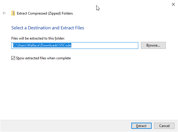Image resolution: width=178 pixels, height=132 pixels.
Task: Click the 'Wallace' segment of the path
Action: (32, 45)
